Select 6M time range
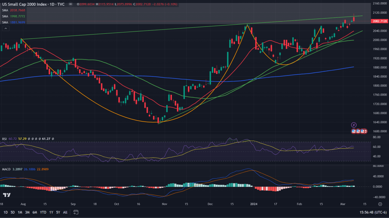 tap(34, 212)
